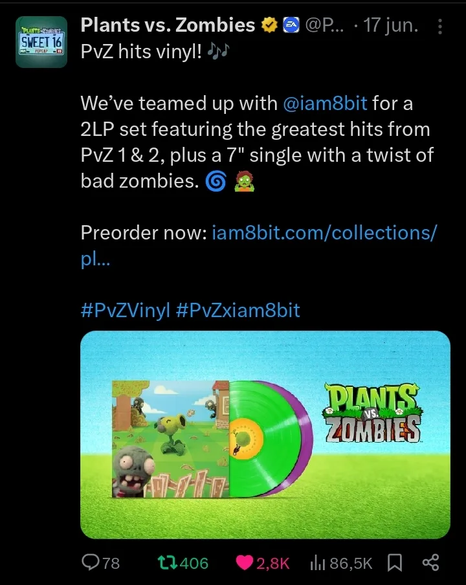Open the #PvZxiam8bit hashtag
Viewport: 466px width, 585px height.
[238, 310]
